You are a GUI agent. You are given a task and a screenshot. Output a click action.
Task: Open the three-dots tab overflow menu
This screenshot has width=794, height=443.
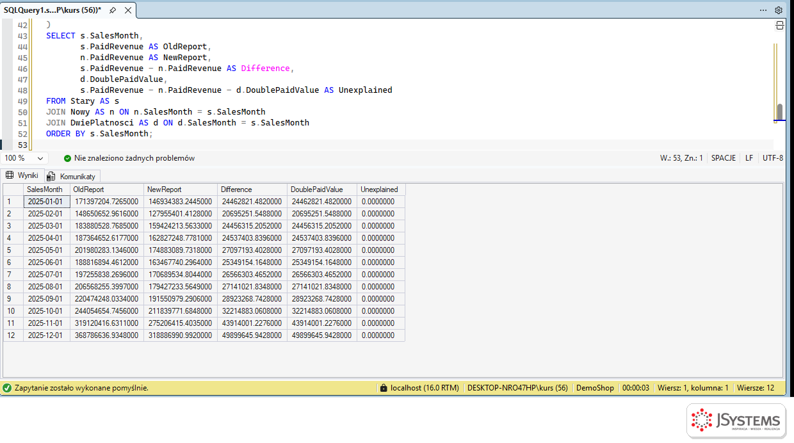[763, 10]
